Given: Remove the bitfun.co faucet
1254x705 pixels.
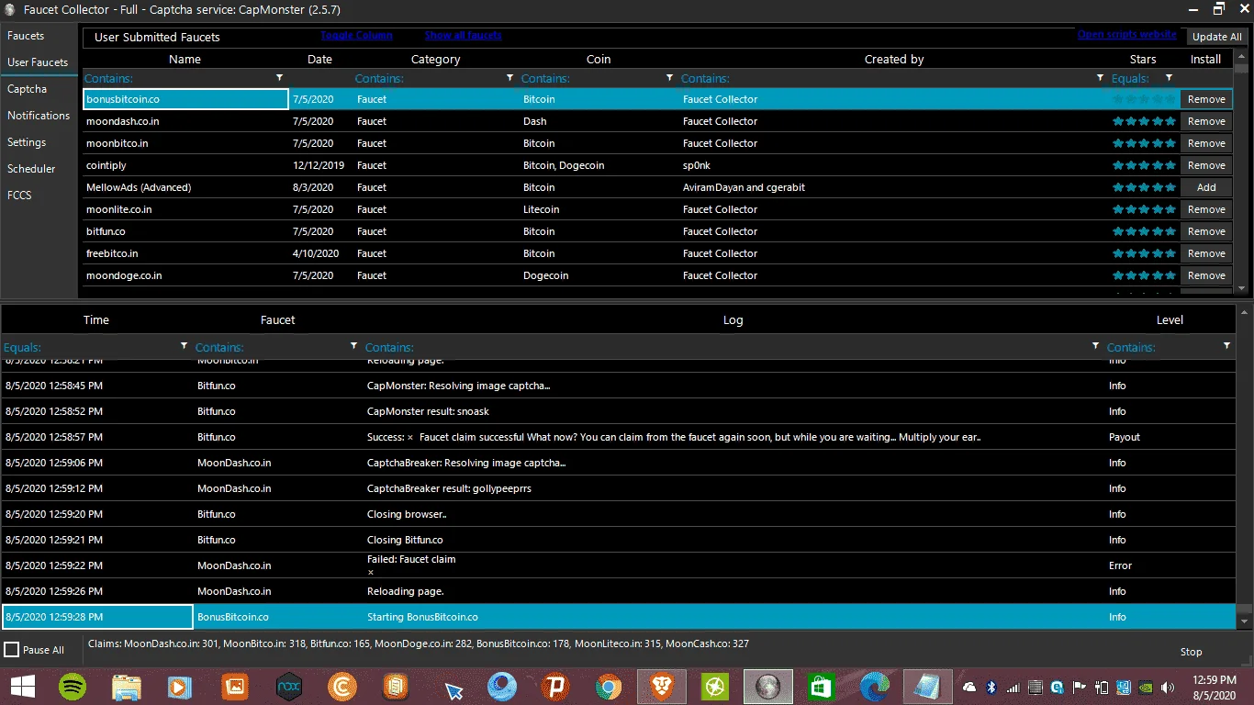Looking at the screenshot, I should click(x=1206, y=231).
